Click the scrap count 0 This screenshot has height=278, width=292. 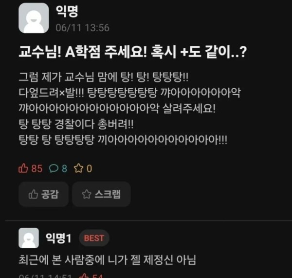(x=90, y=168)
